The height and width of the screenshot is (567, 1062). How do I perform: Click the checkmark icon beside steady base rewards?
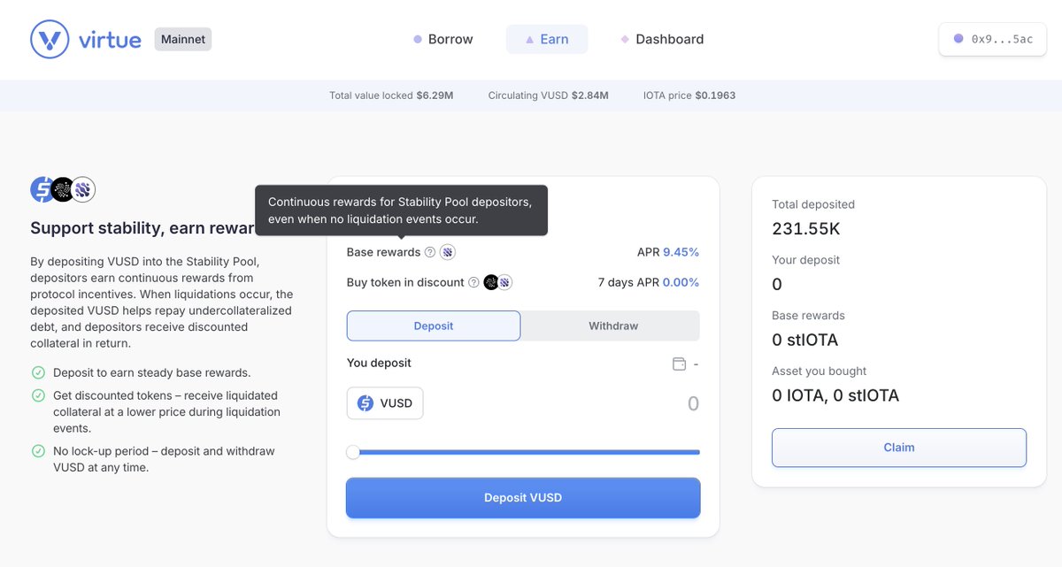point(38,372)
